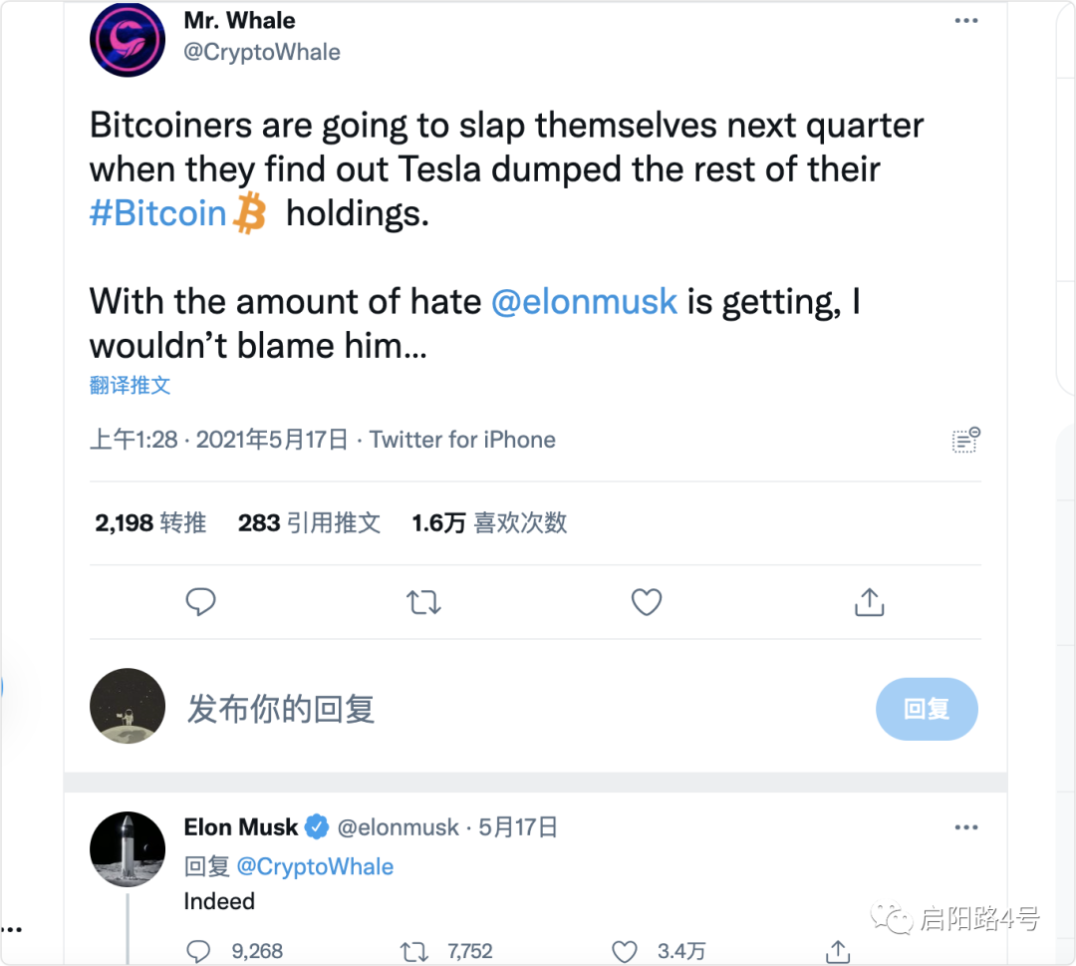Click the reply speech-bubble icon under the main tweet
This screenshot has height=966, width=1076.
point(200,602)
